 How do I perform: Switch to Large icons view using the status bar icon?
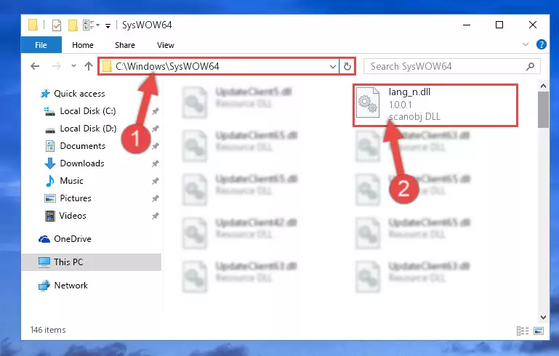tap(539, 331)
